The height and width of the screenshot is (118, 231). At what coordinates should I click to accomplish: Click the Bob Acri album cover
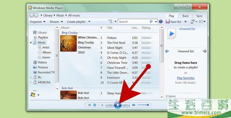tap(68, 95)
